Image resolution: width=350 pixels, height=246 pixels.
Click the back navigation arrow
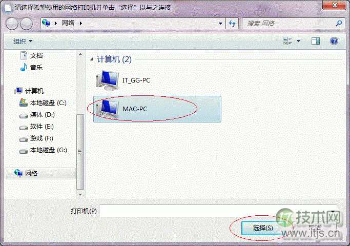[12, 24]
